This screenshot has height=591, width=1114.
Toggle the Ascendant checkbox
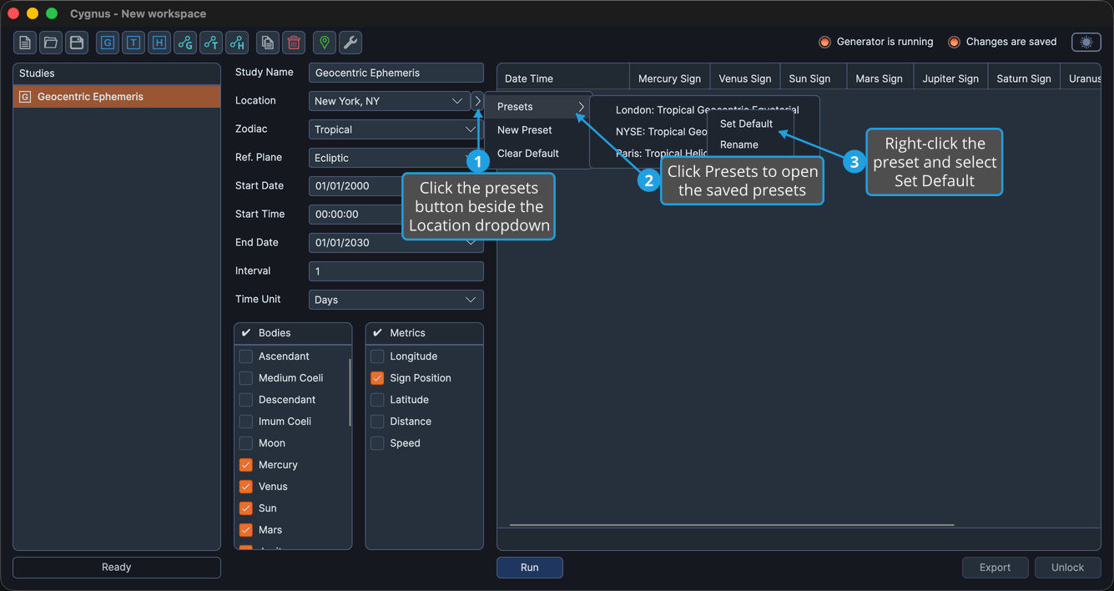[246, 356]
